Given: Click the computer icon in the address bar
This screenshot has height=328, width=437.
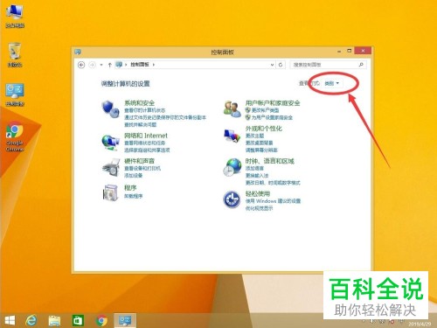Looking at the screenshot, I should [x=119, y=65].
